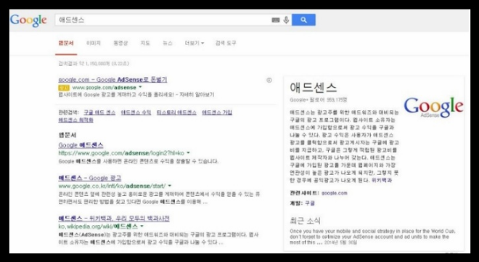Expand arrow beside google.co.kr adsense/start URL

[x=170, y=186]
